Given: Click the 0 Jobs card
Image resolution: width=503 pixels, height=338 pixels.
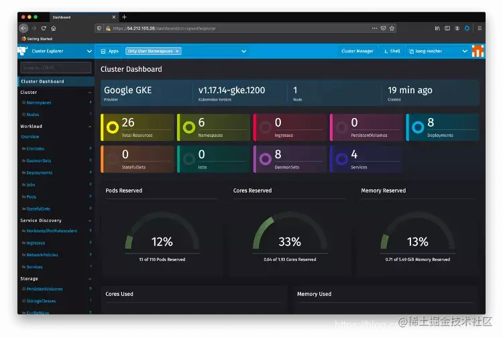Looking at the screenshot, I should coord(214,160).
